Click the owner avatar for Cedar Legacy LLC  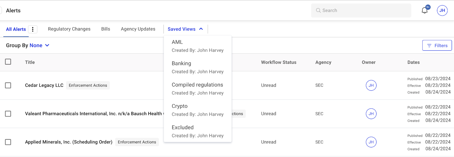(371, 85)
